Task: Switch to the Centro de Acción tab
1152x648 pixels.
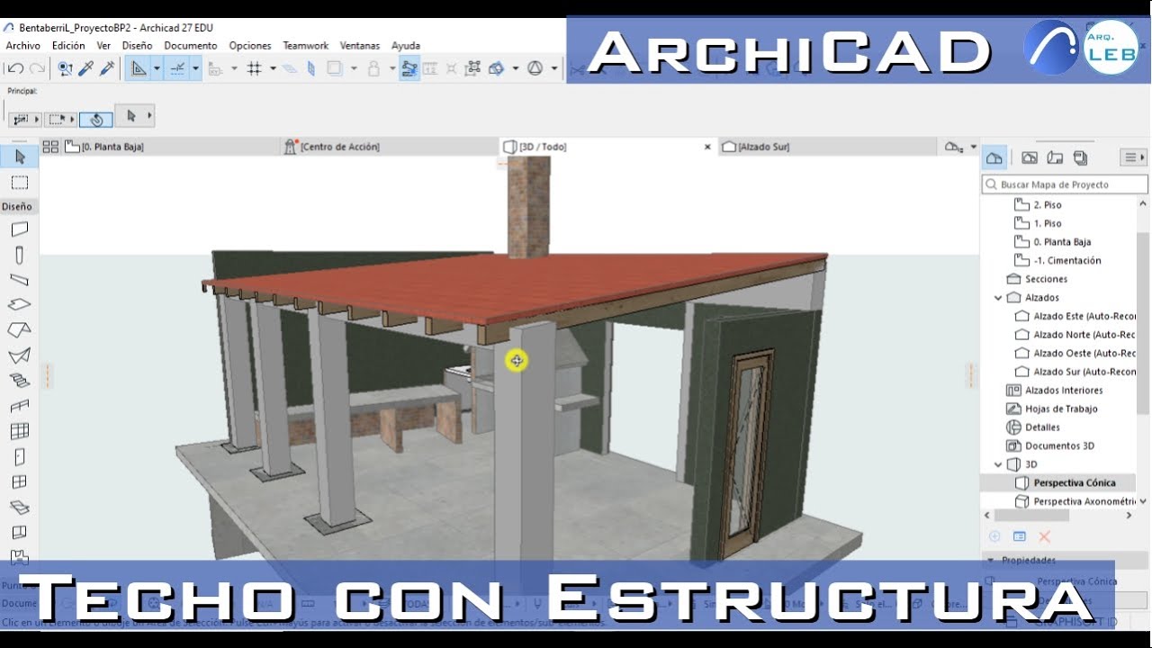Action: point(390,147)
